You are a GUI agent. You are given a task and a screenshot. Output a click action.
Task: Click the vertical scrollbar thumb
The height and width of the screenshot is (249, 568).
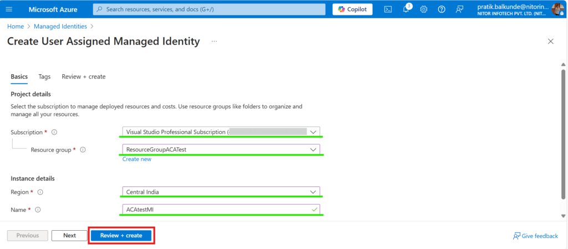tap(564, 134)
